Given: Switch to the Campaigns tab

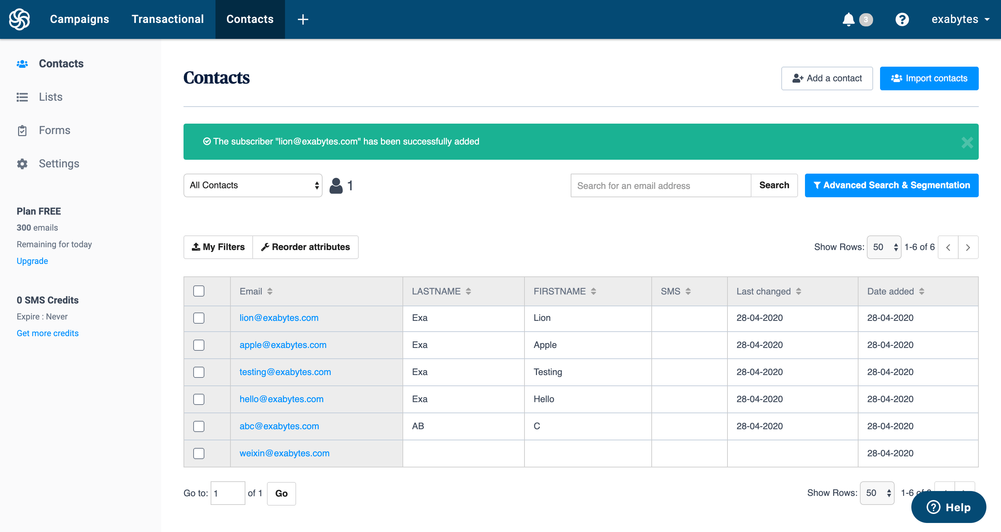Looking at the screenshot, I should point(79,19).
